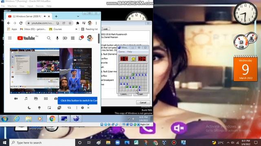Show hidden bookmarks overflow chevron
The height and width of the screenshot is (146, 261).
click(76, 29)
